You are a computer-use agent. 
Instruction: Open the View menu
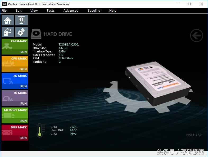click(x=34, y=11)
